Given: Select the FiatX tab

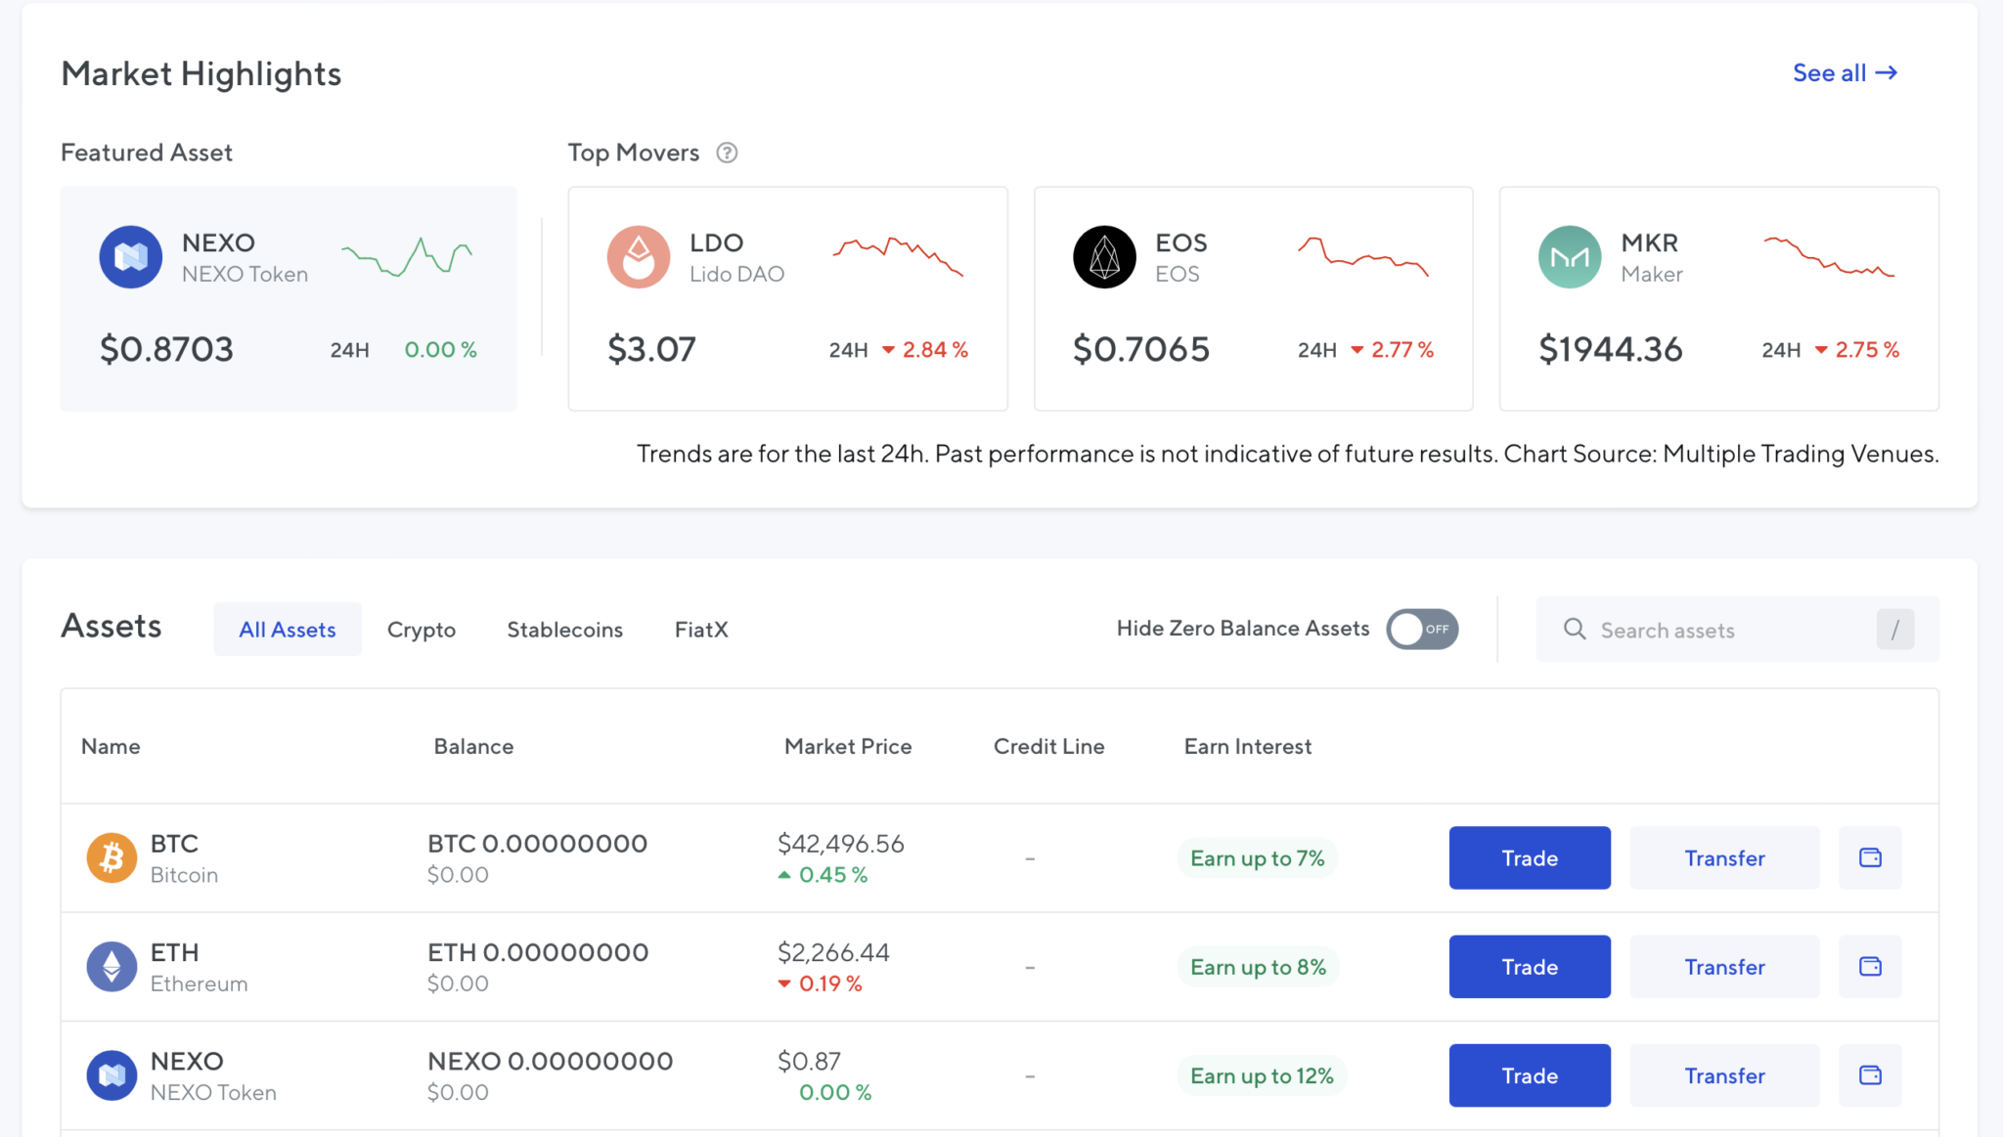Looking at the screenshot, I should (701, 629).
